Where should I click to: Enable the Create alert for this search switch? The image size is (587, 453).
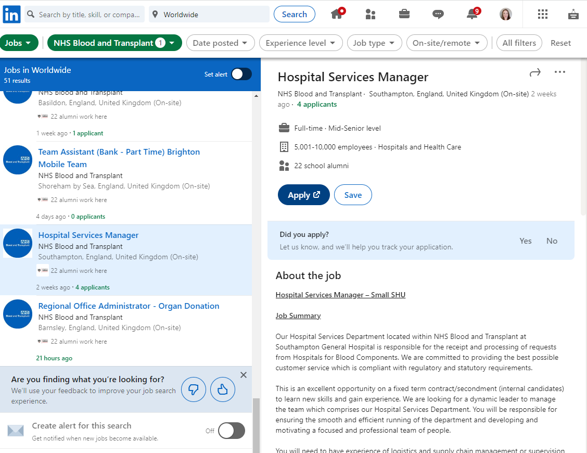click(x=232, y=431)
